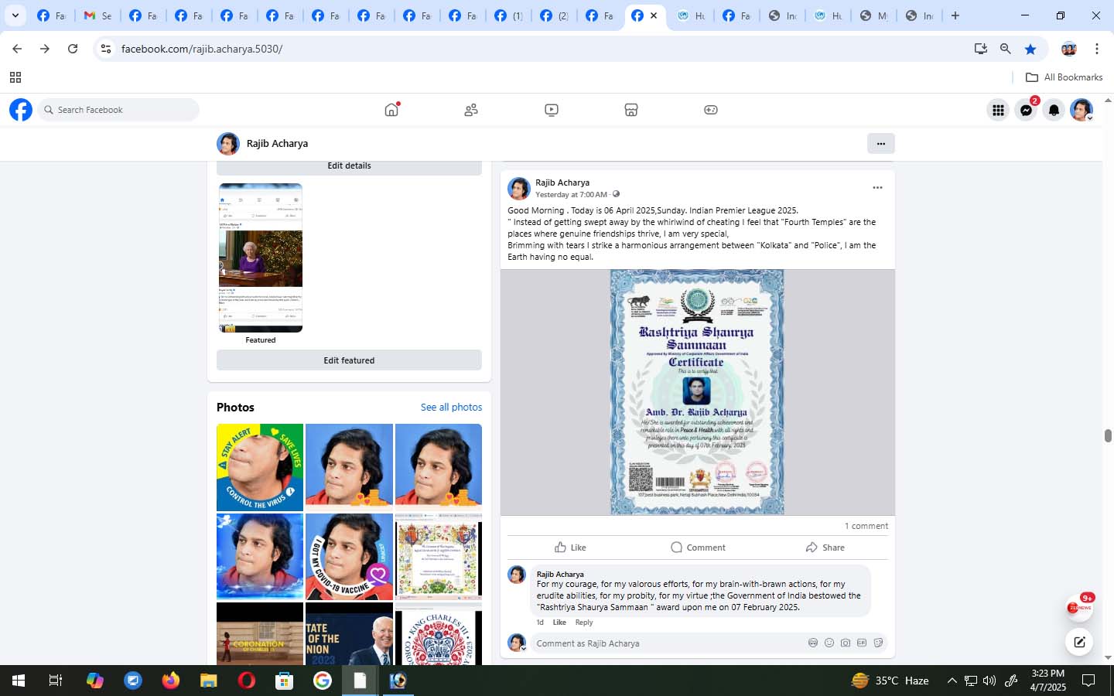Open Facebook Home feed icon
The height and width of the screenshot is (696, 1114).
pyautogui.click(x=391, y=110)
